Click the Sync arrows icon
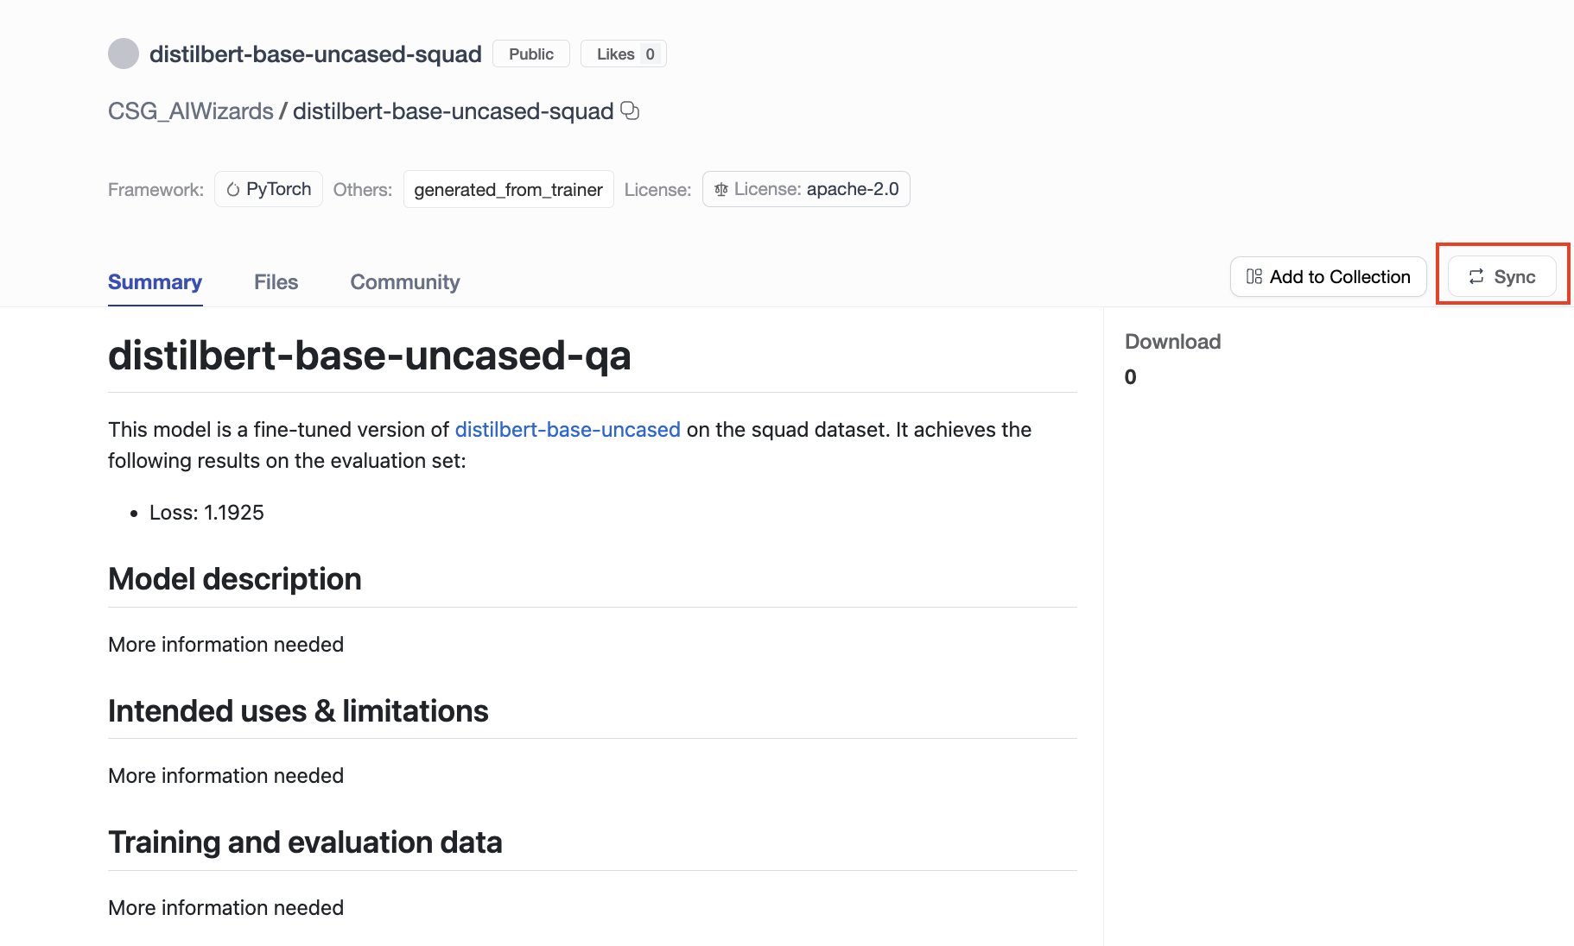The width and height of the screenshot is (1574, 946). 1476,277
